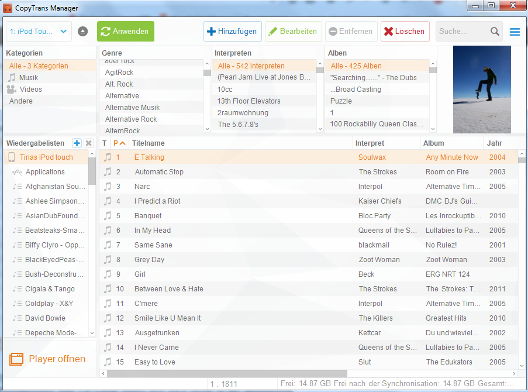Click the Anwenden sync button

(x=126, y=32)
